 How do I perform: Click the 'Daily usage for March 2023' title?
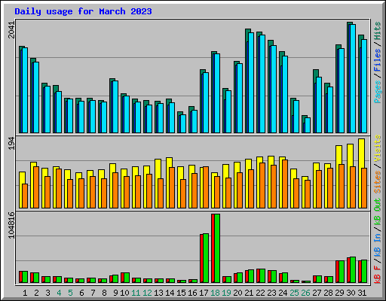tap(83, 11)
